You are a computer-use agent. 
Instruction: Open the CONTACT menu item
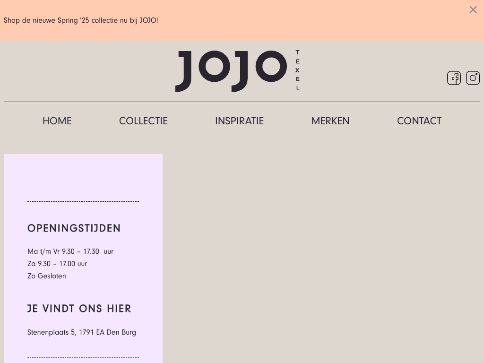tap(419, 121)
